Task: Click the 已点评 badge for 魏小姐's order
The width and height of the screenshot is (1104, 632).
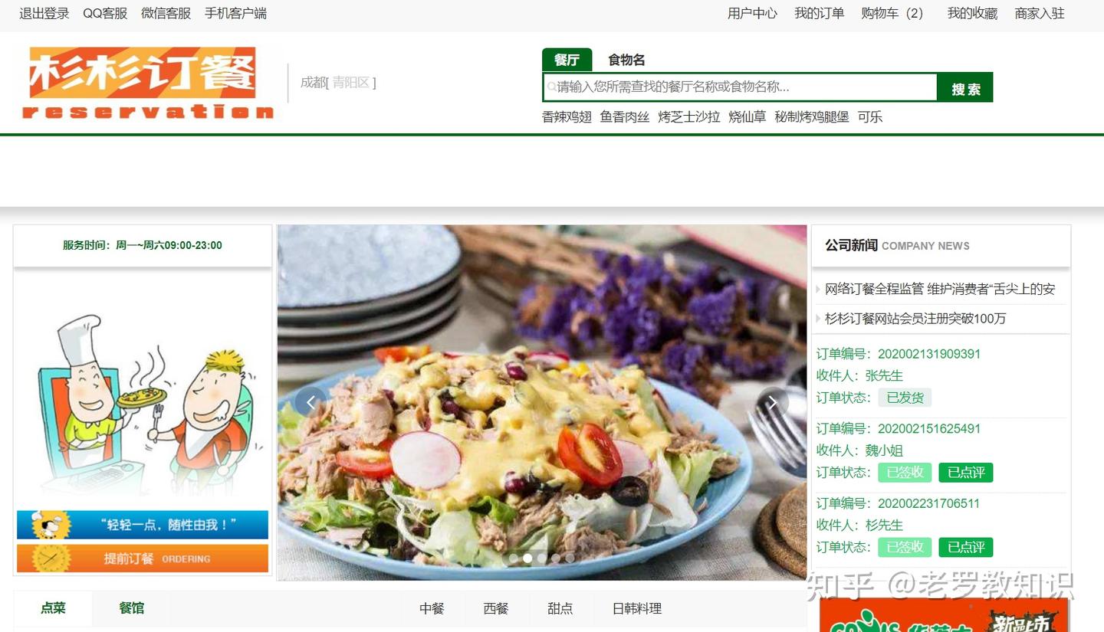Action: 965,473
